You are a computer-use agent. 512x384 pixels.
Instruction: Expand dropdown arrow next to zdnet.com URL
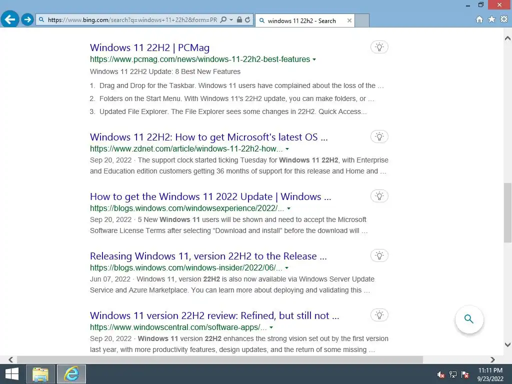tap(287, 149)
